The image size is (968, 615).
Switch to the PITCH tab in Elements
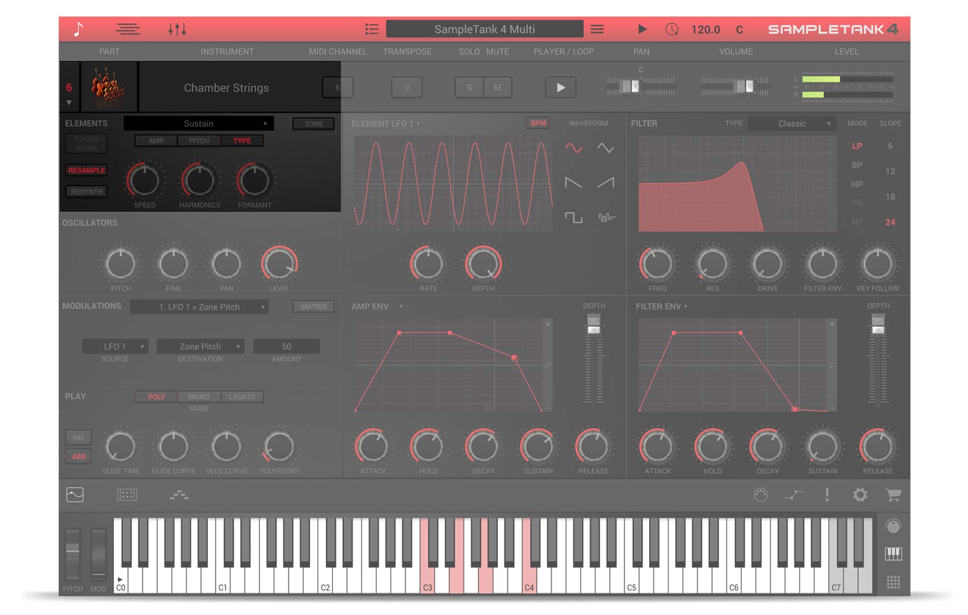199,141
